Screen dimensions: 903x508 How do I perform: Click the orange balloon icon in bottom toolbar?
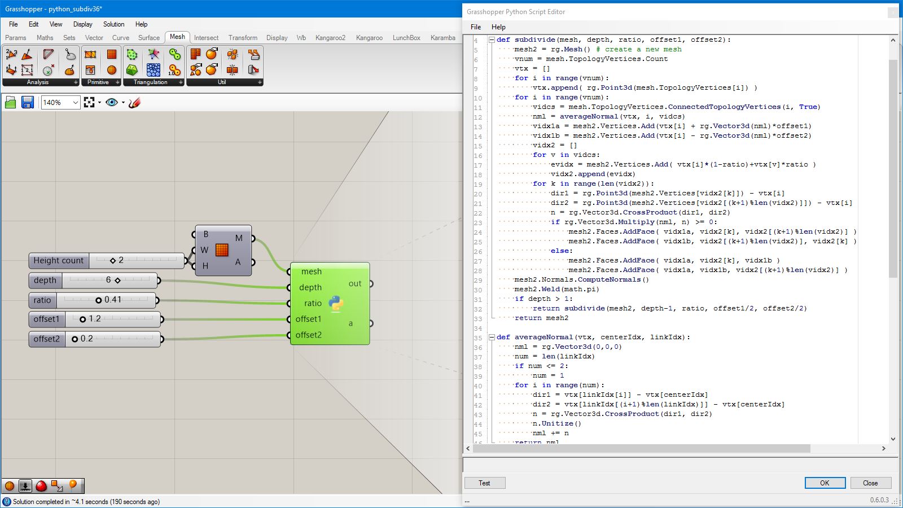pyautogui.click(x=73, y=485)
